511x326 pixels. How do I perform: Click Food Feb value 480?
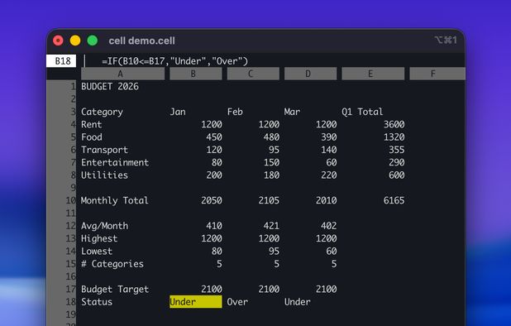click(271, 137)
